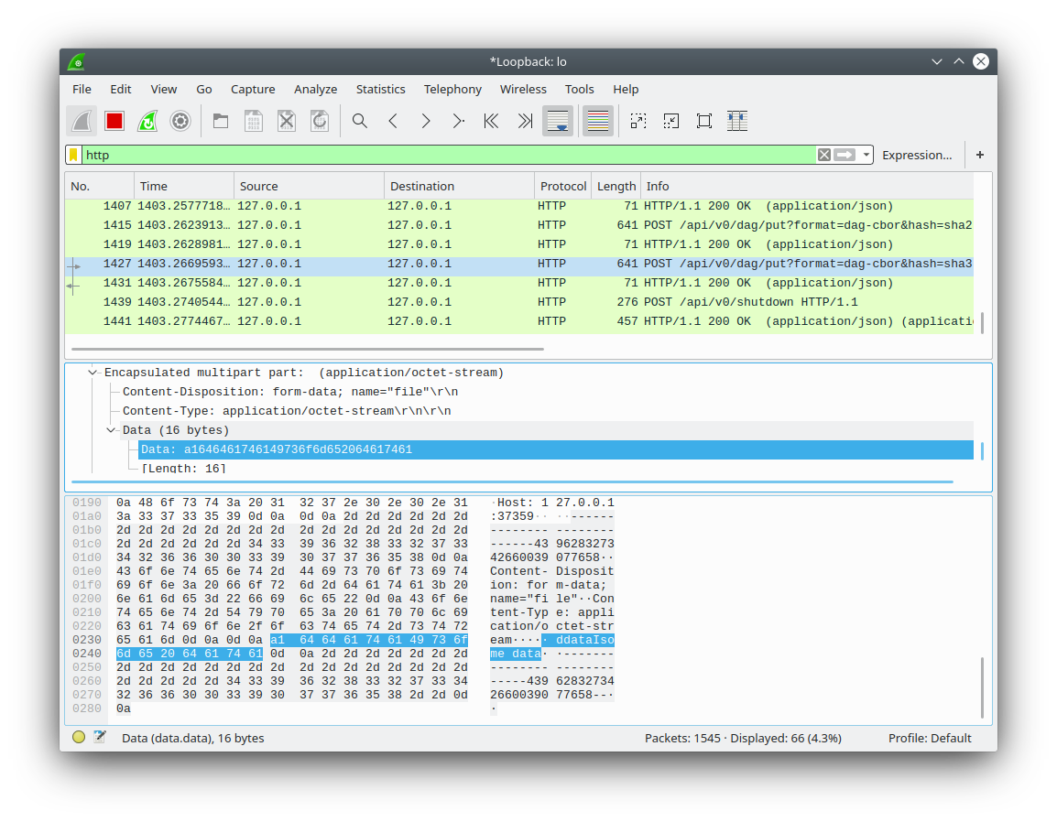Open a saved capture file

click(220, 120)
